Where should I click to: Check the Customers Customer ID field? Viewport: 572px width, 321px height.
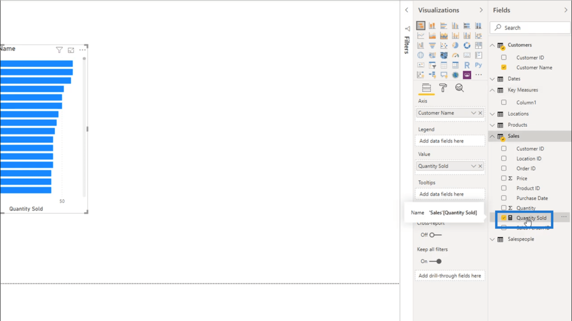click(504, 57)
